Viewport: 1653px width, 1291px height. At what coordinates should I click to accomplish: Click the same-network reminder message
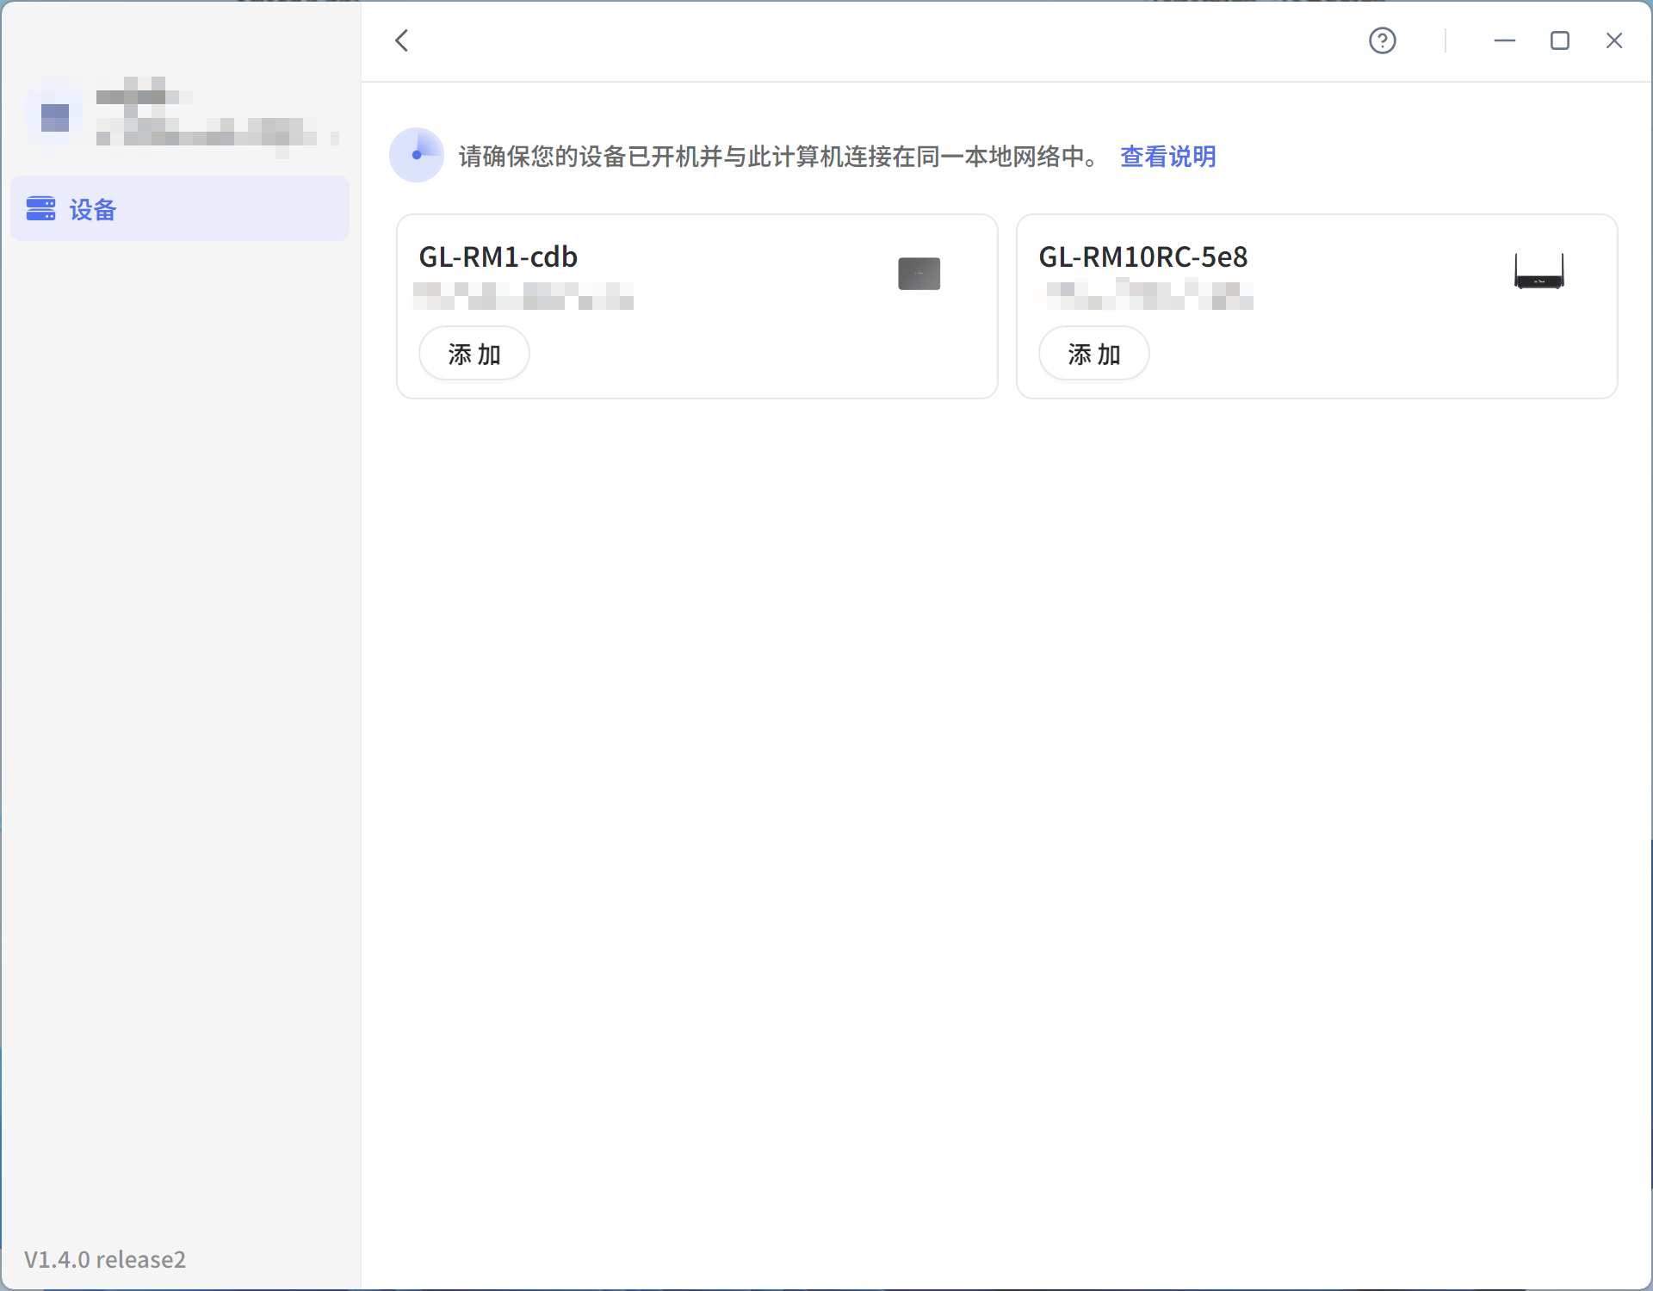[779, 156]
